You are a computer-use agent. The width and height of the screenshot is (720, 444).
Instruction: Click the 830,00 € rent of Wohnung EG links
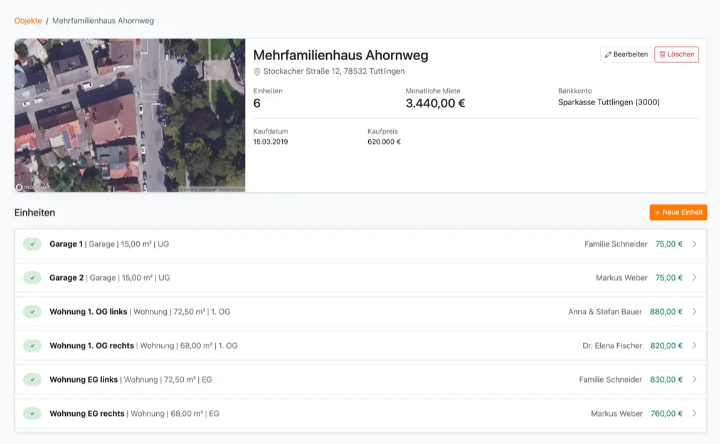point(666,379)
